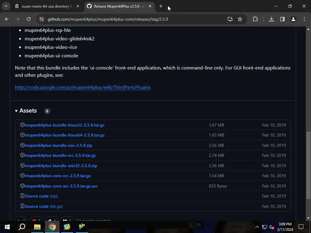This screenshot has height=233, width=311.
Task: Toggle the Chrome side panel icon
Action: 282,19
